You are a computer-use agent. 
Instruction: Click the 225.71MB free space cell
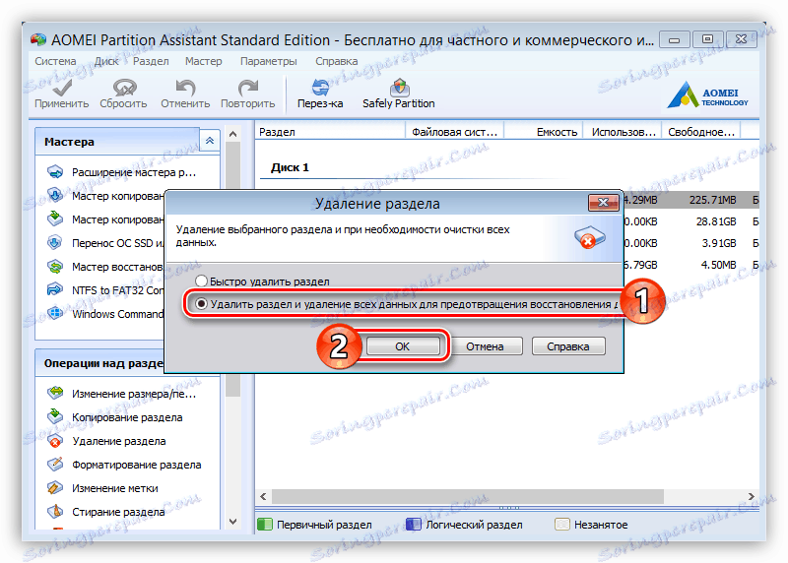[712, 200]
